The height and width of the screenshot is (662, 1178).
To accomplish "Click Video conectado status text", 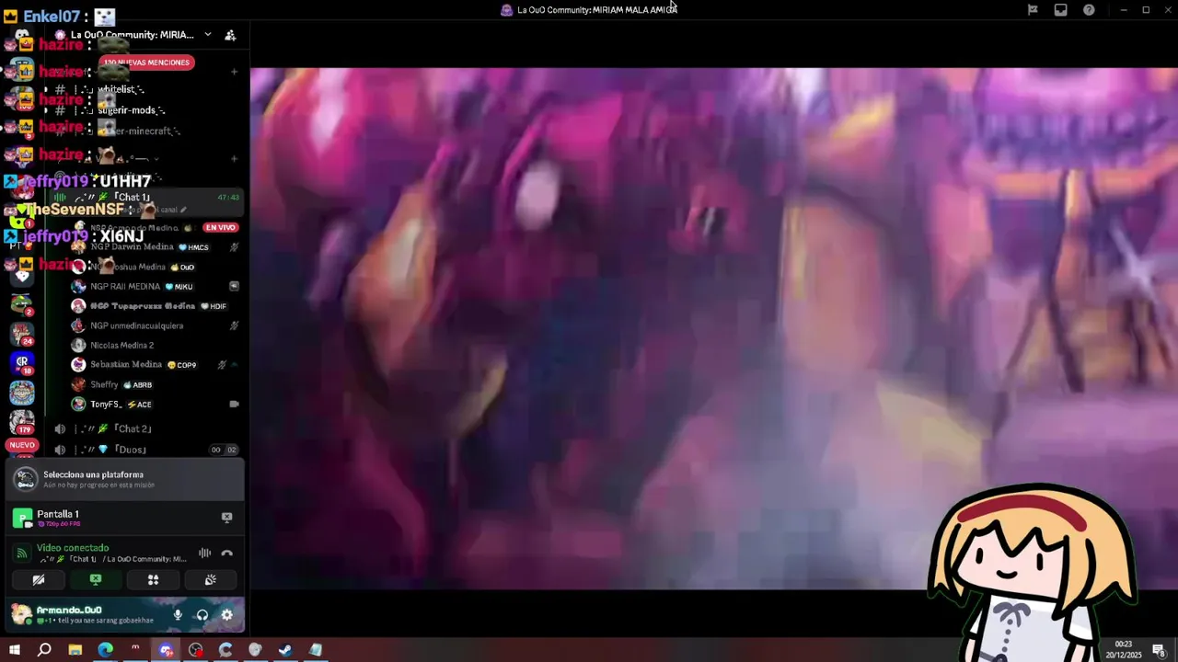I will pyautogui.click(x=73, y=548).
